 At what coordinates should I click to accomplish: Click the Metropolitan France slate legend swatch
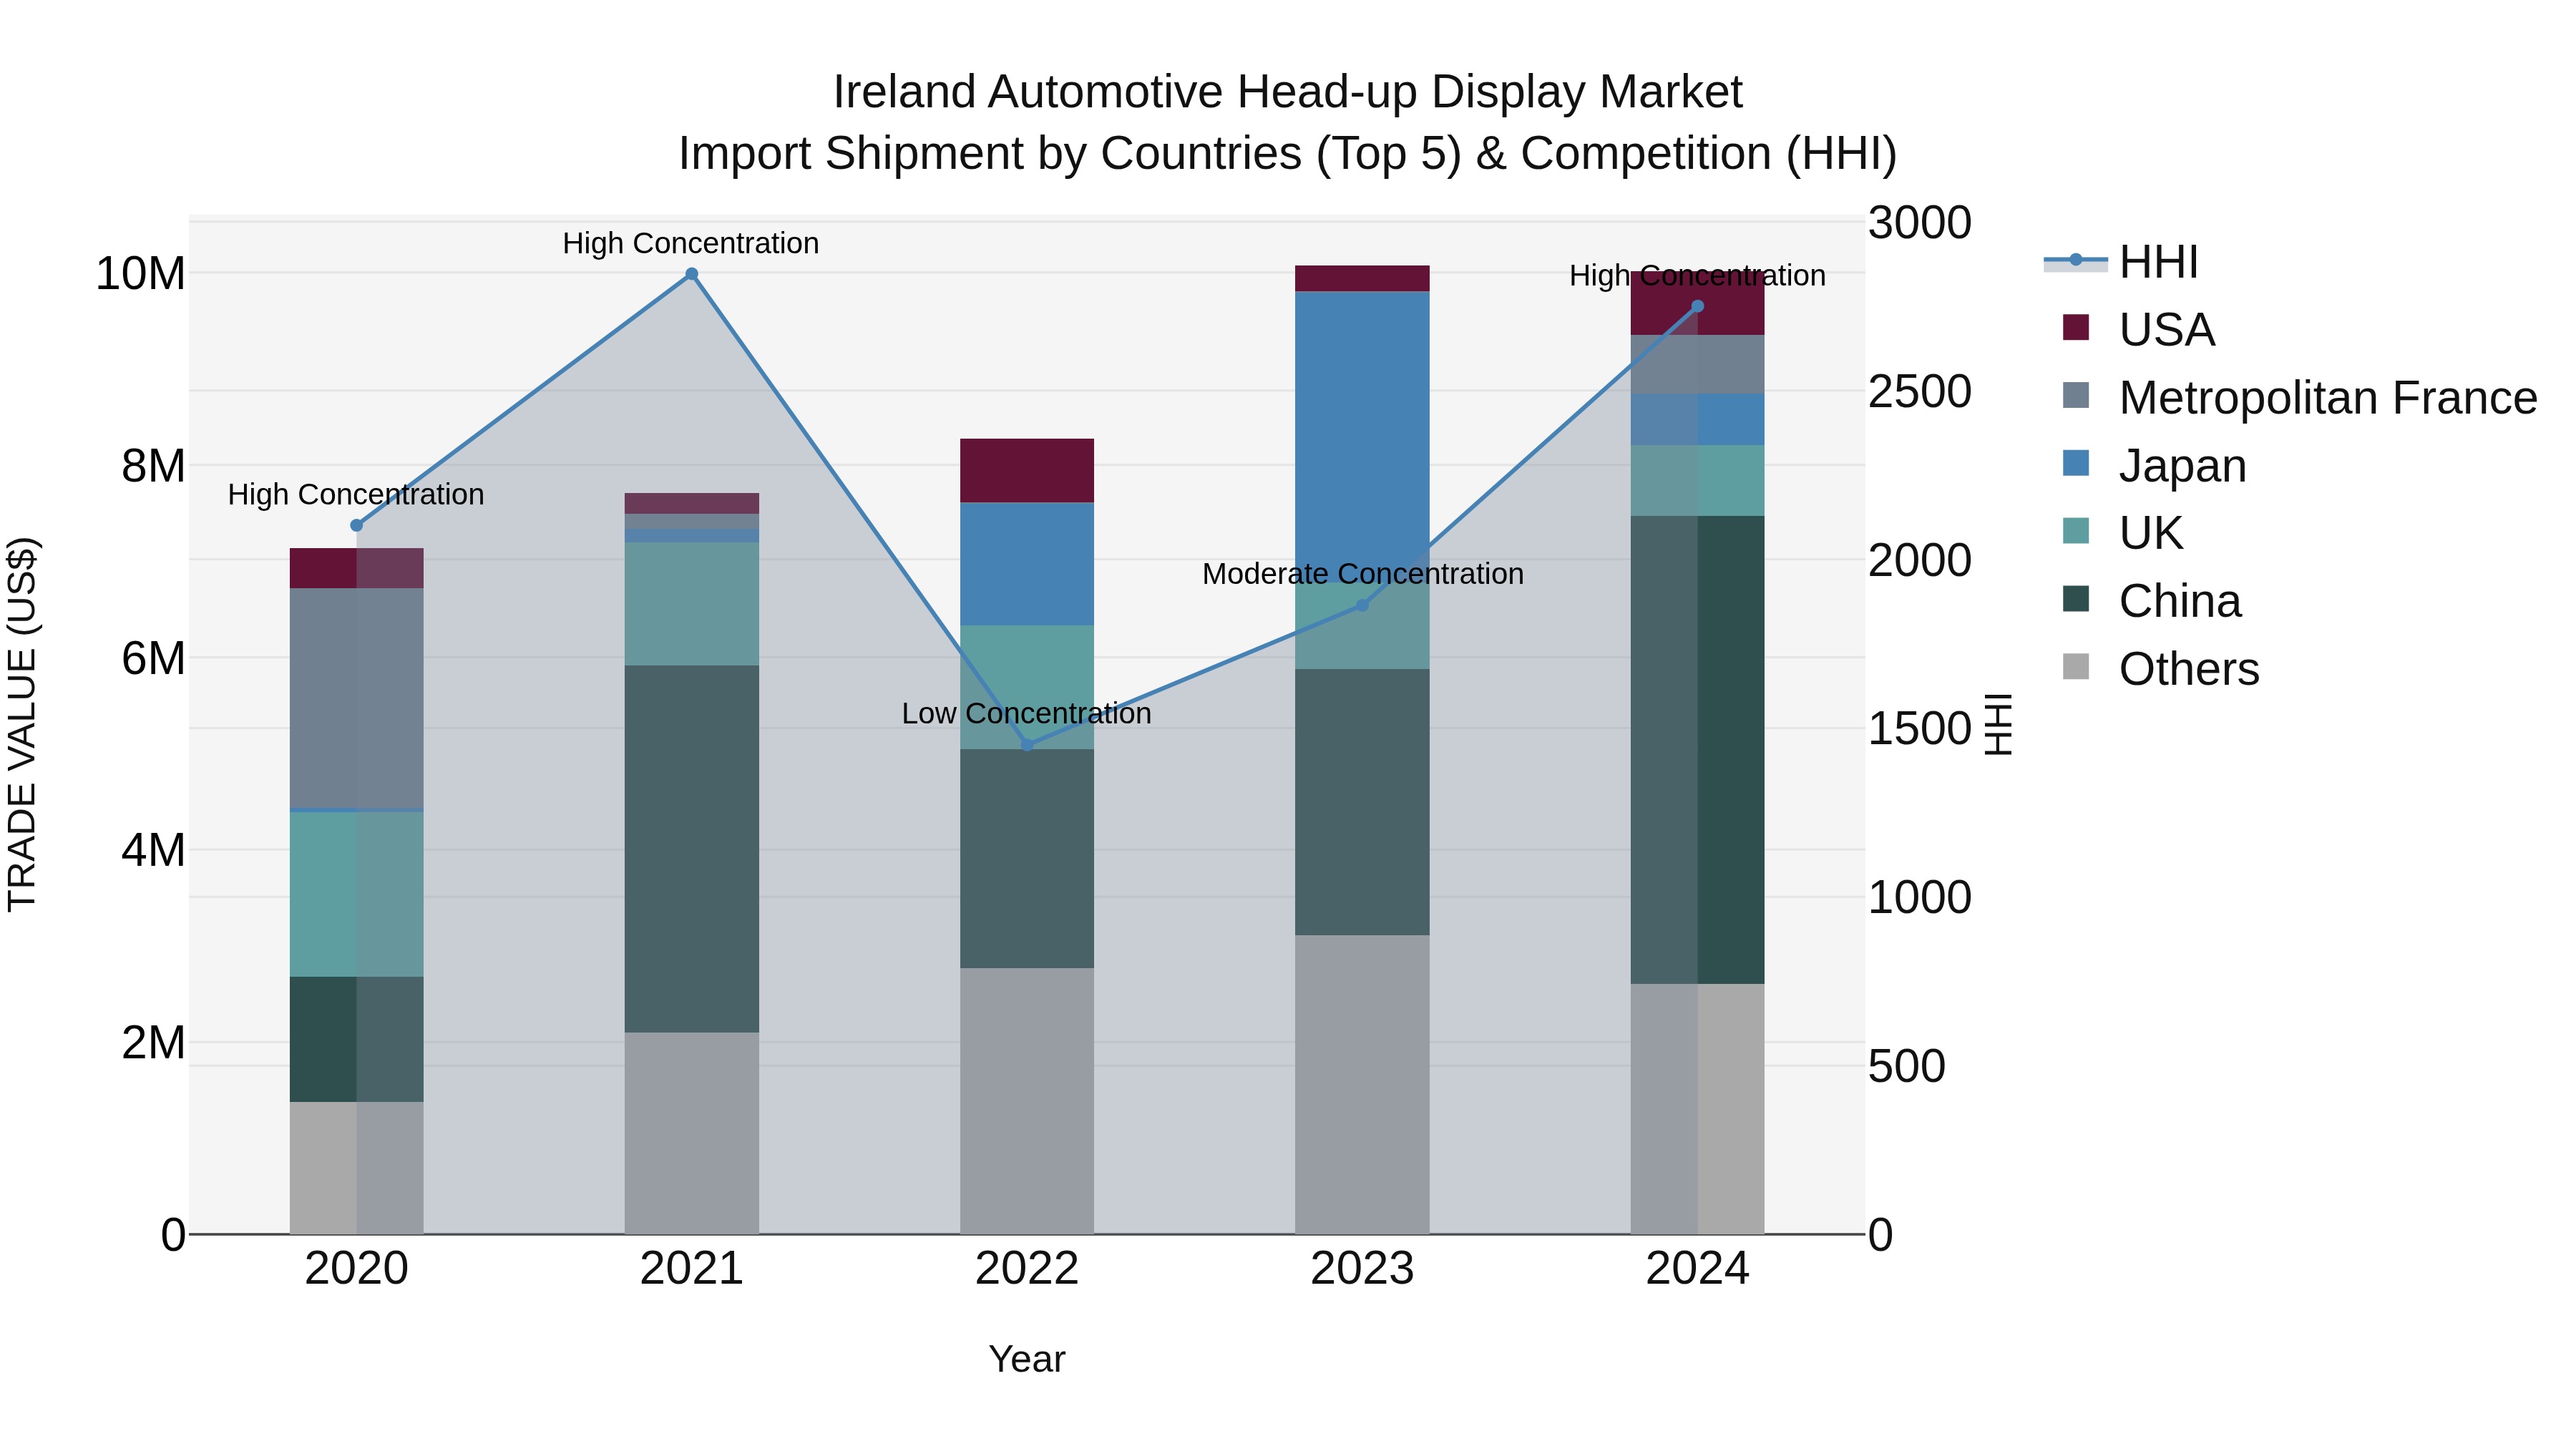[2076, 395]
